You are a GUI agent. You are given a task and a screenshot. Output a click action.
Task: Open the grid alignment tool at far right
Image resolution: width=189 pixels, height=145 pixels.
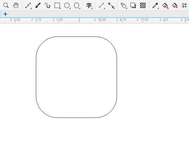[184, 5]
